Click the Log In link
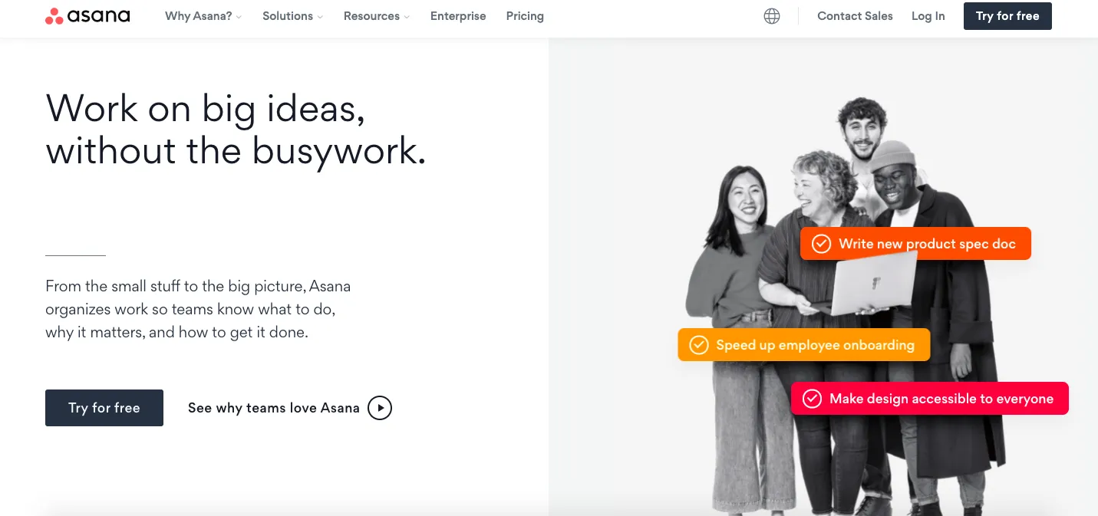 [928, 16]
